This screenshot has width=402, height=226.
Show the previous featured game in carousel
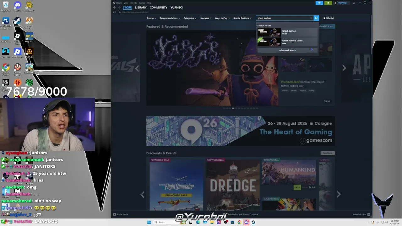pyautogui.click(x=137, y=68)
